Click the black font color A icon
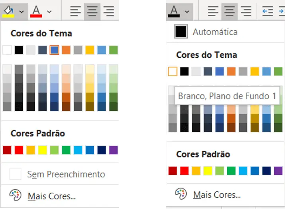285x209 pixels. pos(174,12)
